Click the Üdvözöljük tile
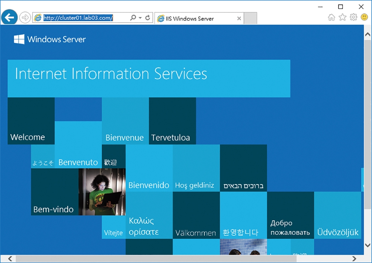The image size is (372, 263). point(338,215)
